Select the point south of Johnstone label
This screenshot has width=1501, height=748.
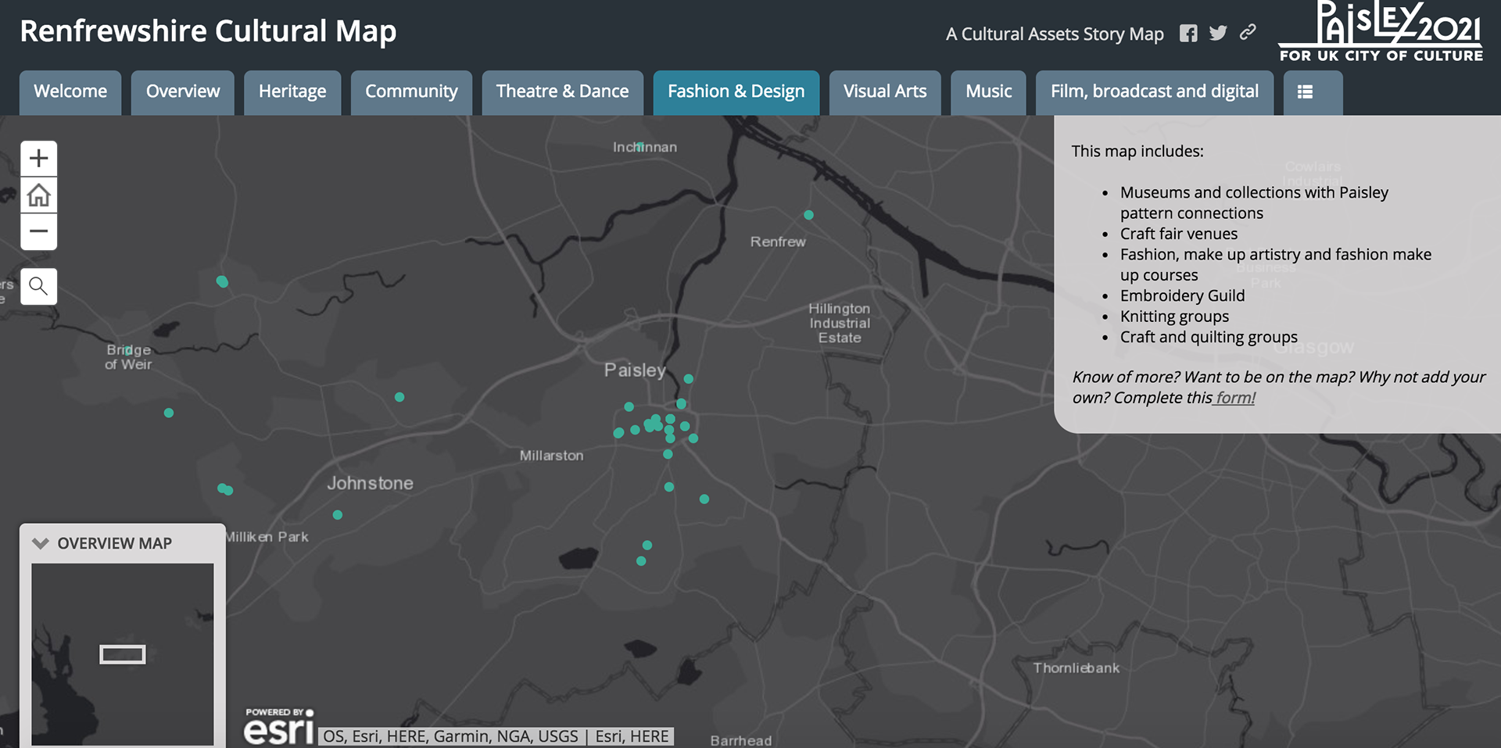tap(338, 515)
